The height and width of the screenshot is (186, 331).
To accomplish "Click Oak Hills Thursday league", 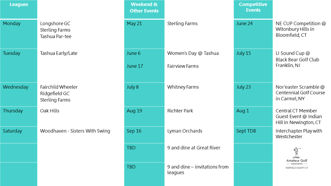I will (x=49, y=111).
